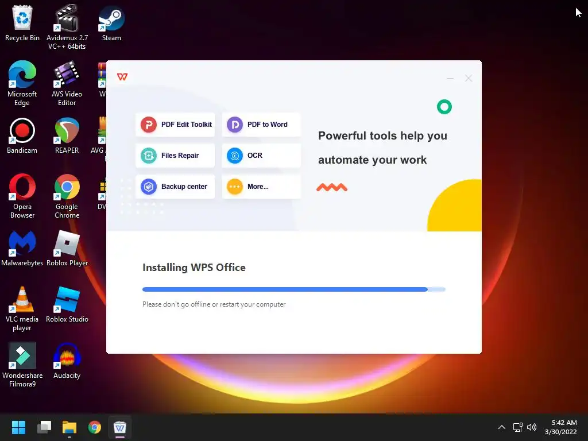Select the Microsoft Edge desktop icon
The image size is (588, 441).
pyautogui.click(x=22, y=83)
